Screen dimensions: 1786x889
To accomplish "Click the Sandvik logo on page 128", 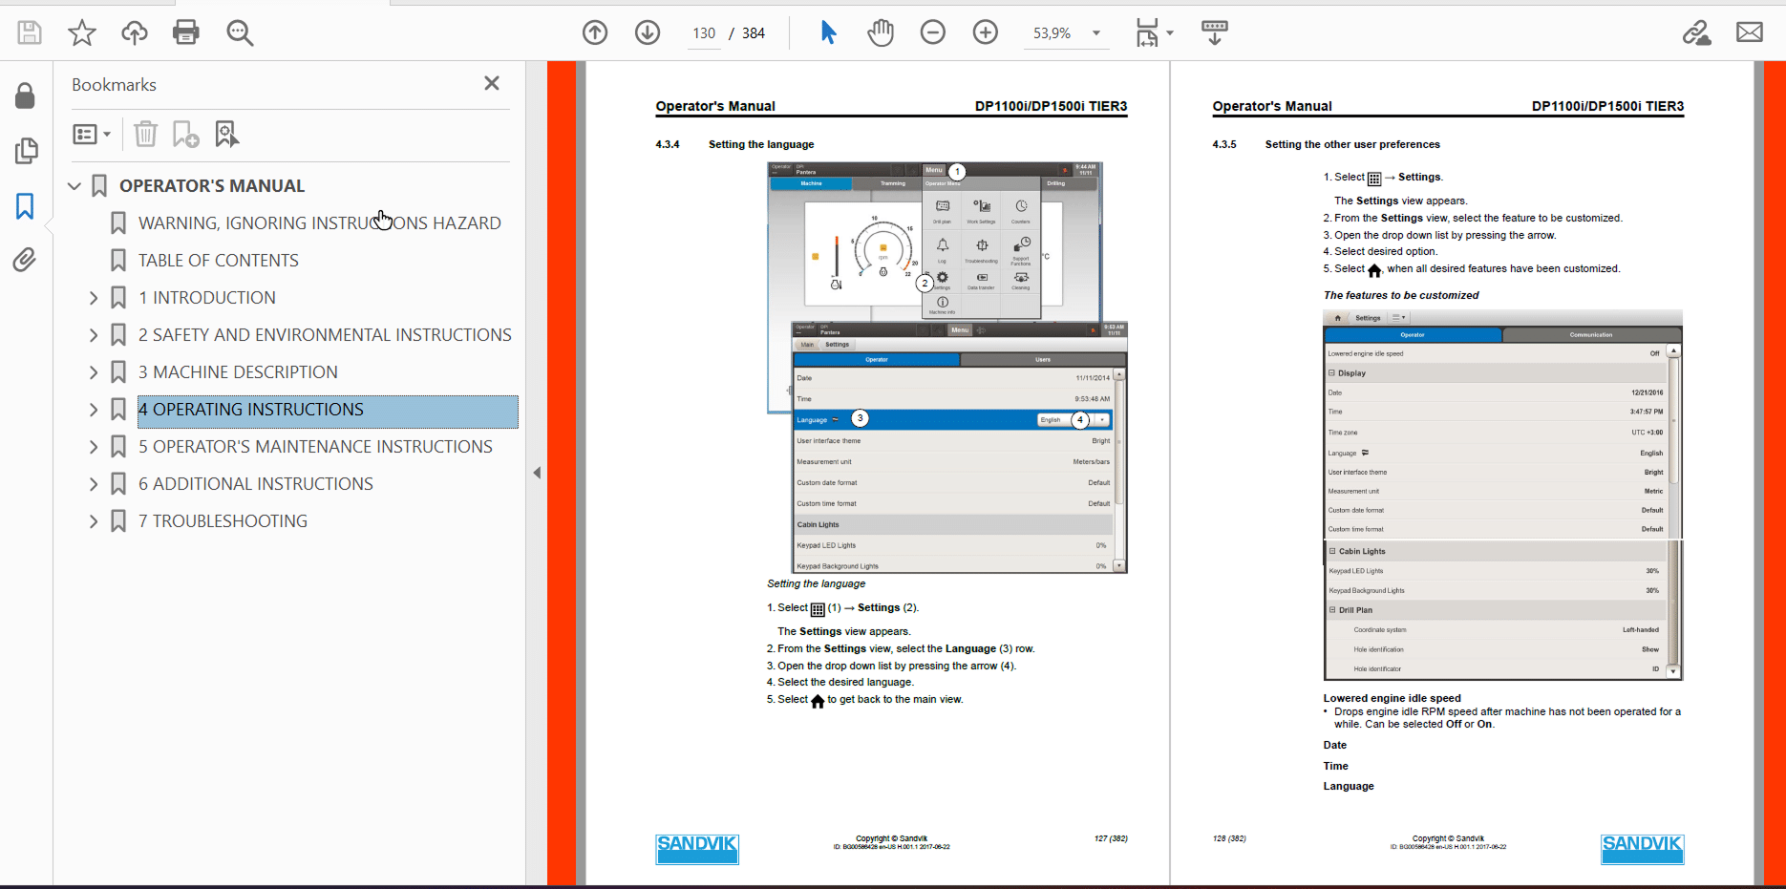I will (1643, 849).
